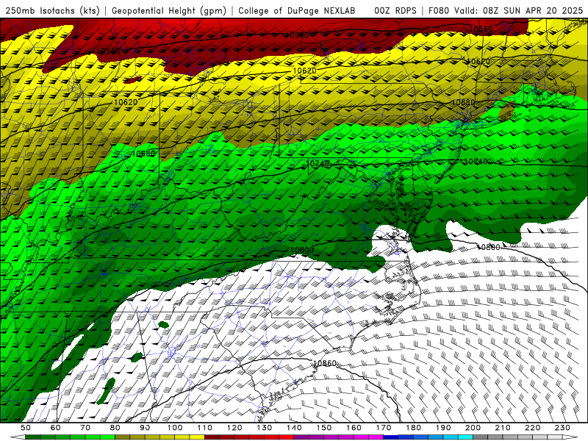The width and height of the screenshot is (588, 441).
Task: Click the 10800 contour label on the white ocean area
Action: [x=488, y=247]
